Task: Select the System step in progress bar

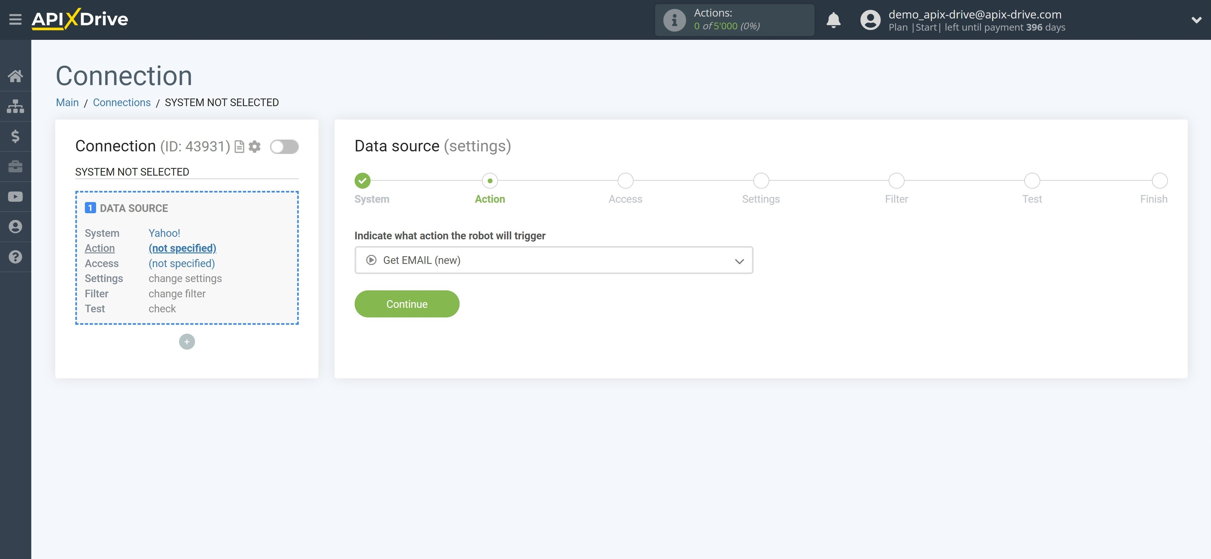Action: (363, 181)
